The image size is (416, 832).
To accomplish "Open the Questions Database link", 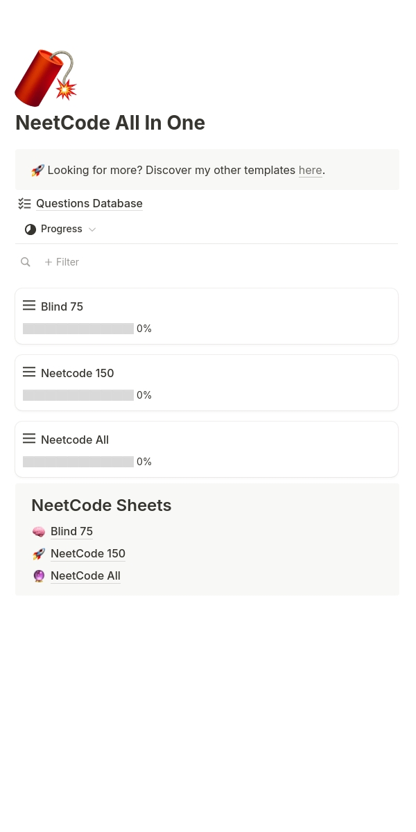I will [x=89, y=204].
